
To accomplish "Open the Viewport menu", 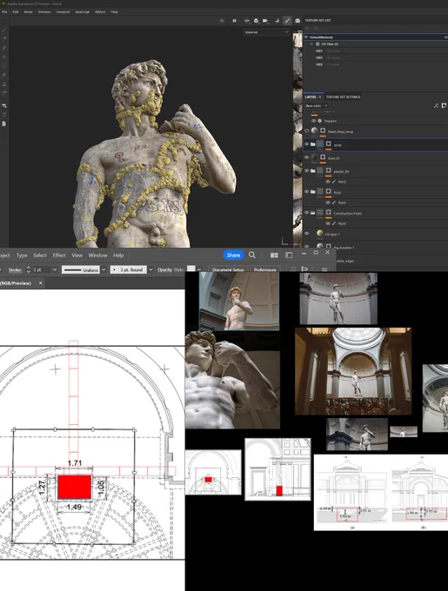I will 63,11.
